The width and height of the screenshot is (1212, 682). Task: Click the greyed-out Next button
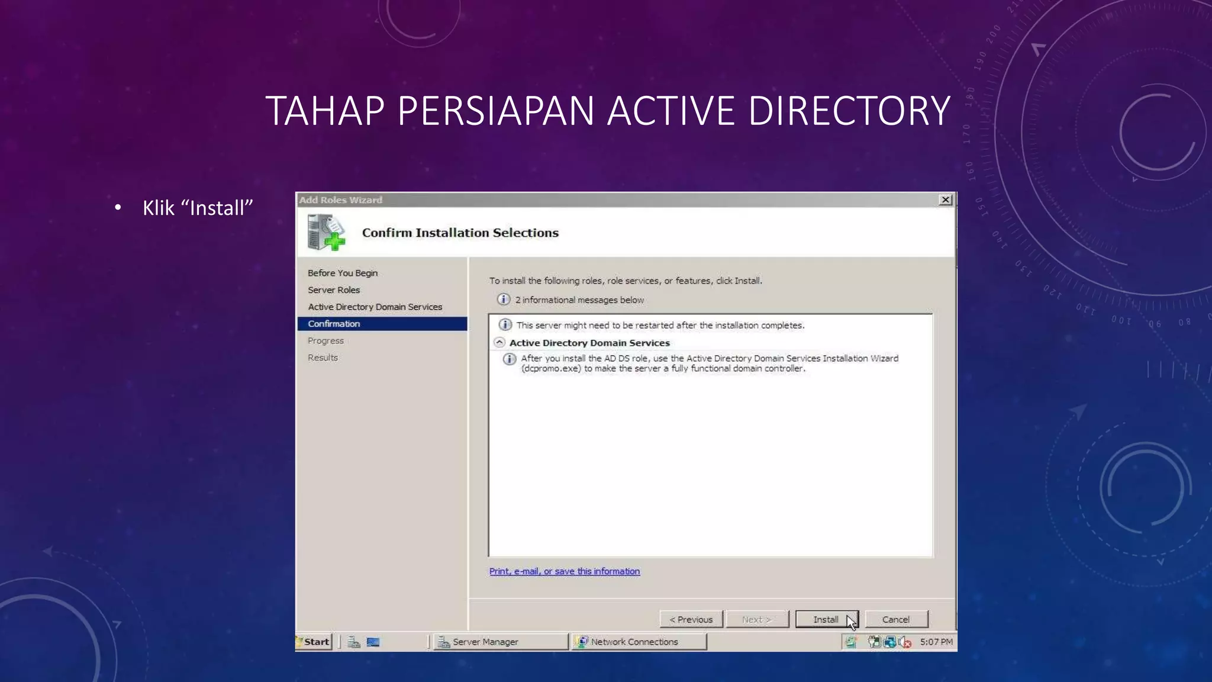[x=757, y=619]
